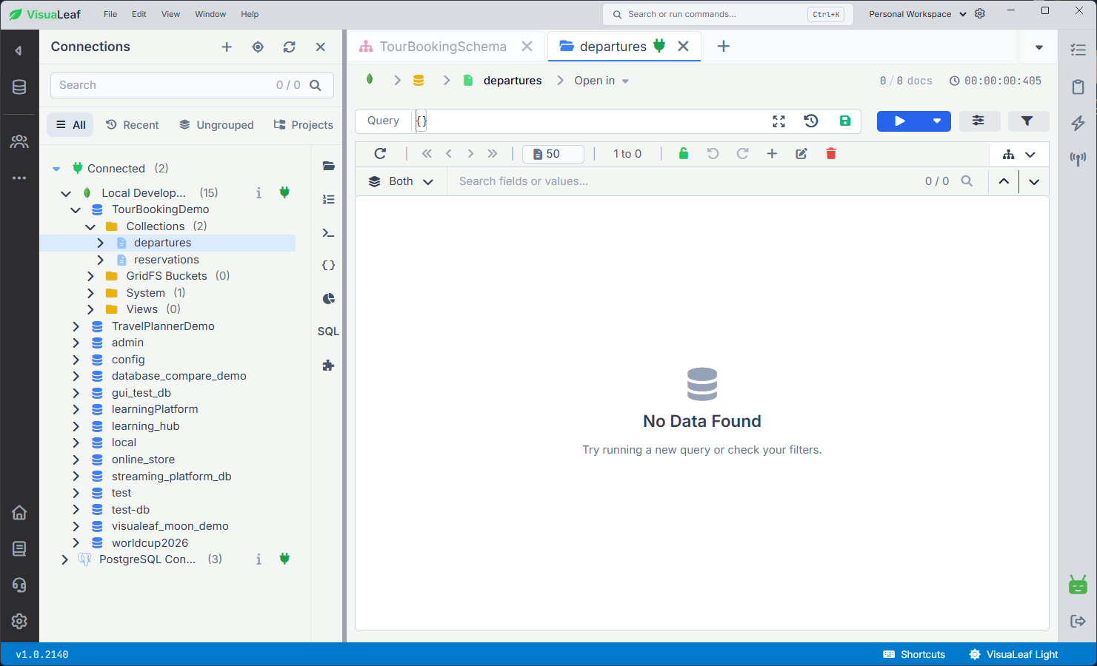Reload the results with refresh icon
The width and height of the screenshot is (1097, 666).
pyautogui.click(x=380, y=154)
